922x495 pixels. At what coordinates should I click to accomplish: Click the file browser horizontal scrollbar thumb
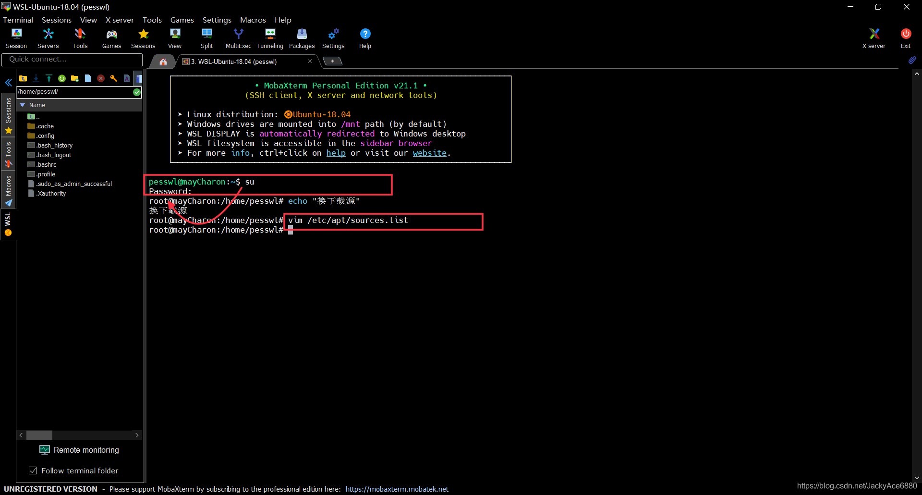pyautogui.click(x=39, y=435)
